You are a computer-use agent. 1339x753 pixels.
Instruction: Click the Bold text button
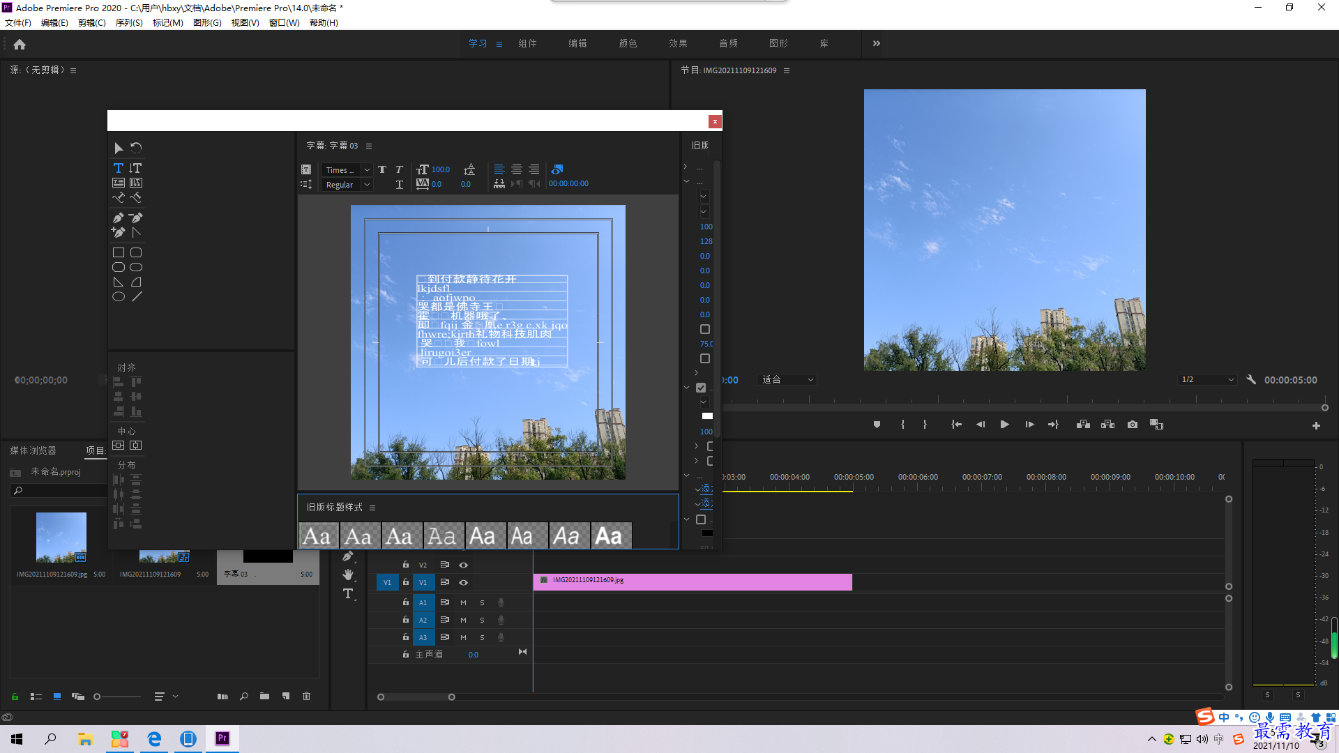pos(382,169)
